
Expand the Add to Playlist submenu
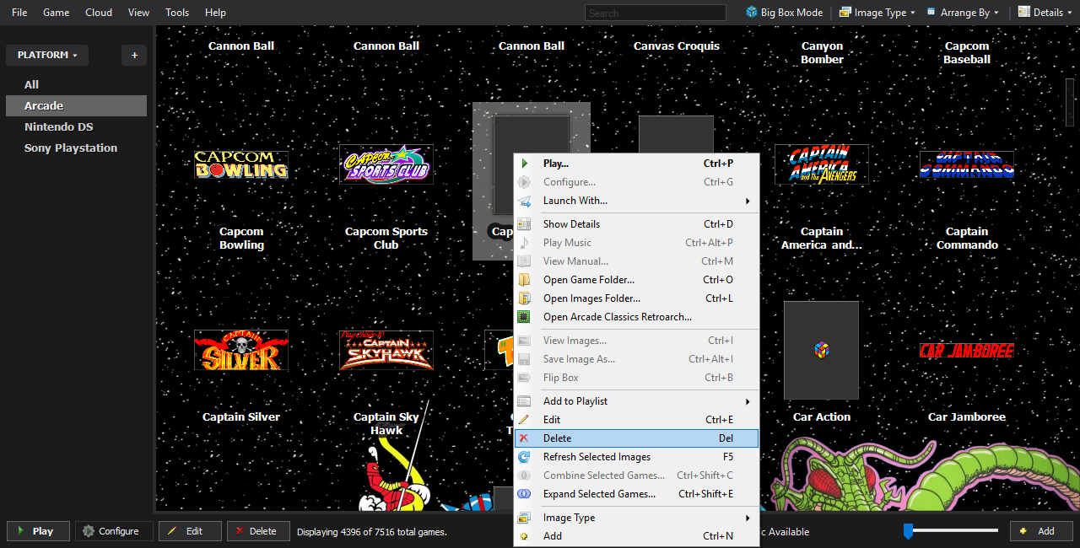pos(637,401)
